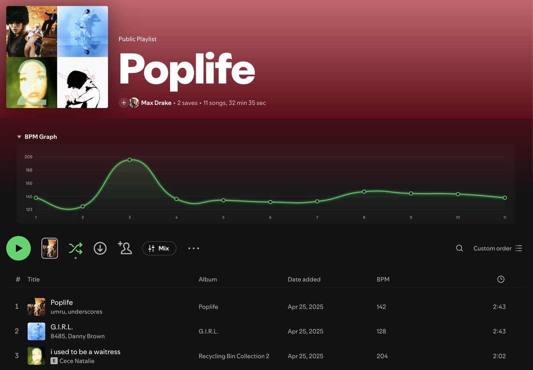Open the three-dots more options menu
The height and width of the screenshot is (370, 533).
(x=194, y=248)
